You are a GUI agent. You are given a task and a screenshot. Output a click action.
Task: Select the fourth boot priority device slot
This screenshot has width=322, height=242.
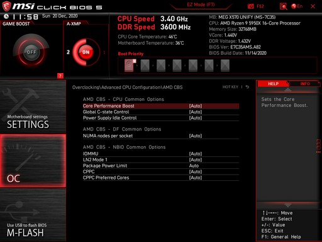click(177, 66)
